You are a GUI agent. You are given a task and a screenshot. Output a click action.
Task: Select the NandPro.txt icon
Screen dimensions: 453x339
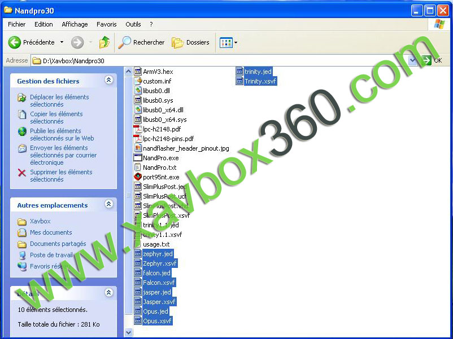click(138, 168)
